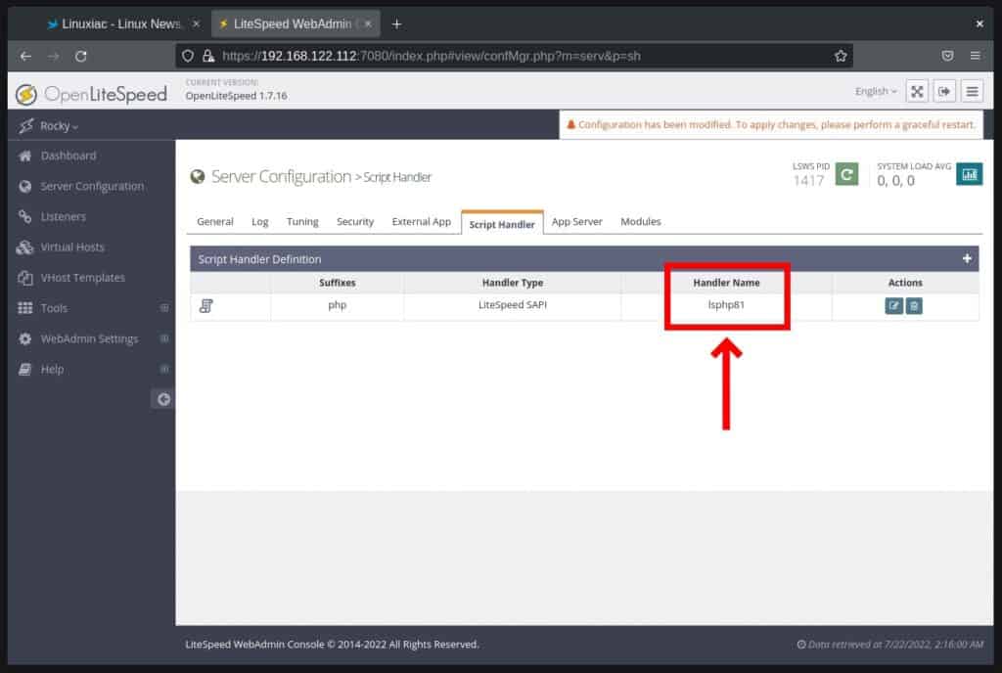Click the configuration modified warning message
The height and width of the screenshot is (673, 1002).
point(771,124)
